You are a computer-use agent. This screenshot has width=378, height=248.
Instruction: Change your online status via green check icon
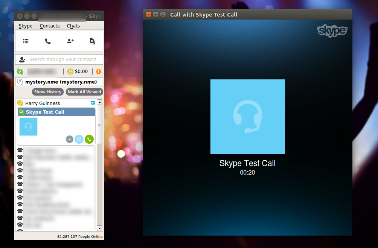[20, 72]
